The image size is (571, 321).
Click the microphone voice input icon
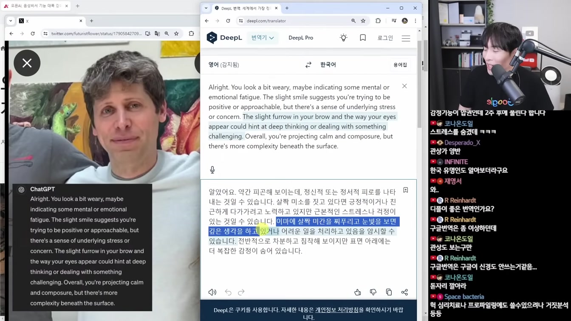tap(212, 170)
